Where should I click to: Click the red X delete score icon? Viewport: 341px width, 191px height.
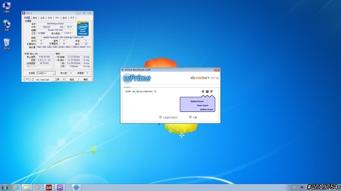pos(212,91)
